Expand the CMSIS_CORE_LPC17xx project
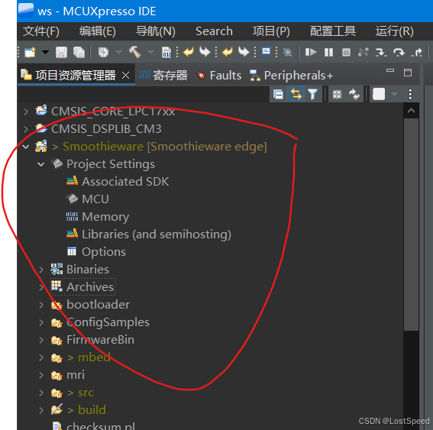Screen dimensions: 433x430 pos(26,112)
